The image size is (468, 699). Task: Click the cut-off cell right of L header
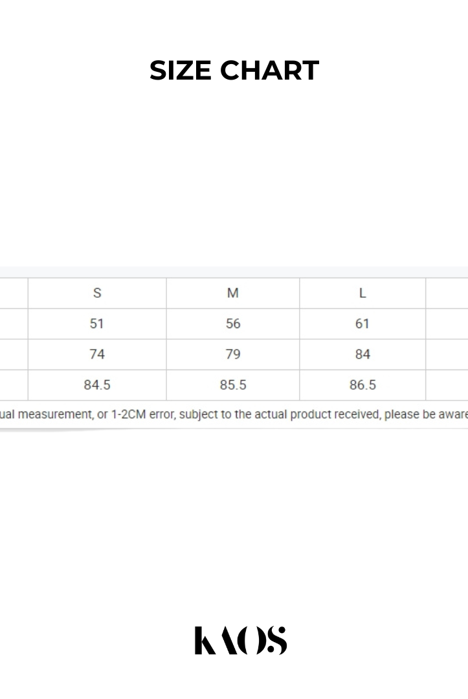[x=447, y=293]
